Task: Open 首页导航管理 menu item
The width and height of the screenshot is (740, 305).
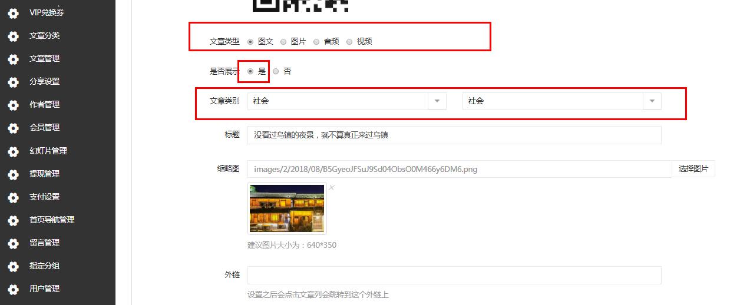Action: click(52, 220)
